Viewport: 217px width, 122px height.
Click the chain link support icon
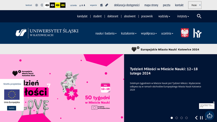tap(106, 5)
